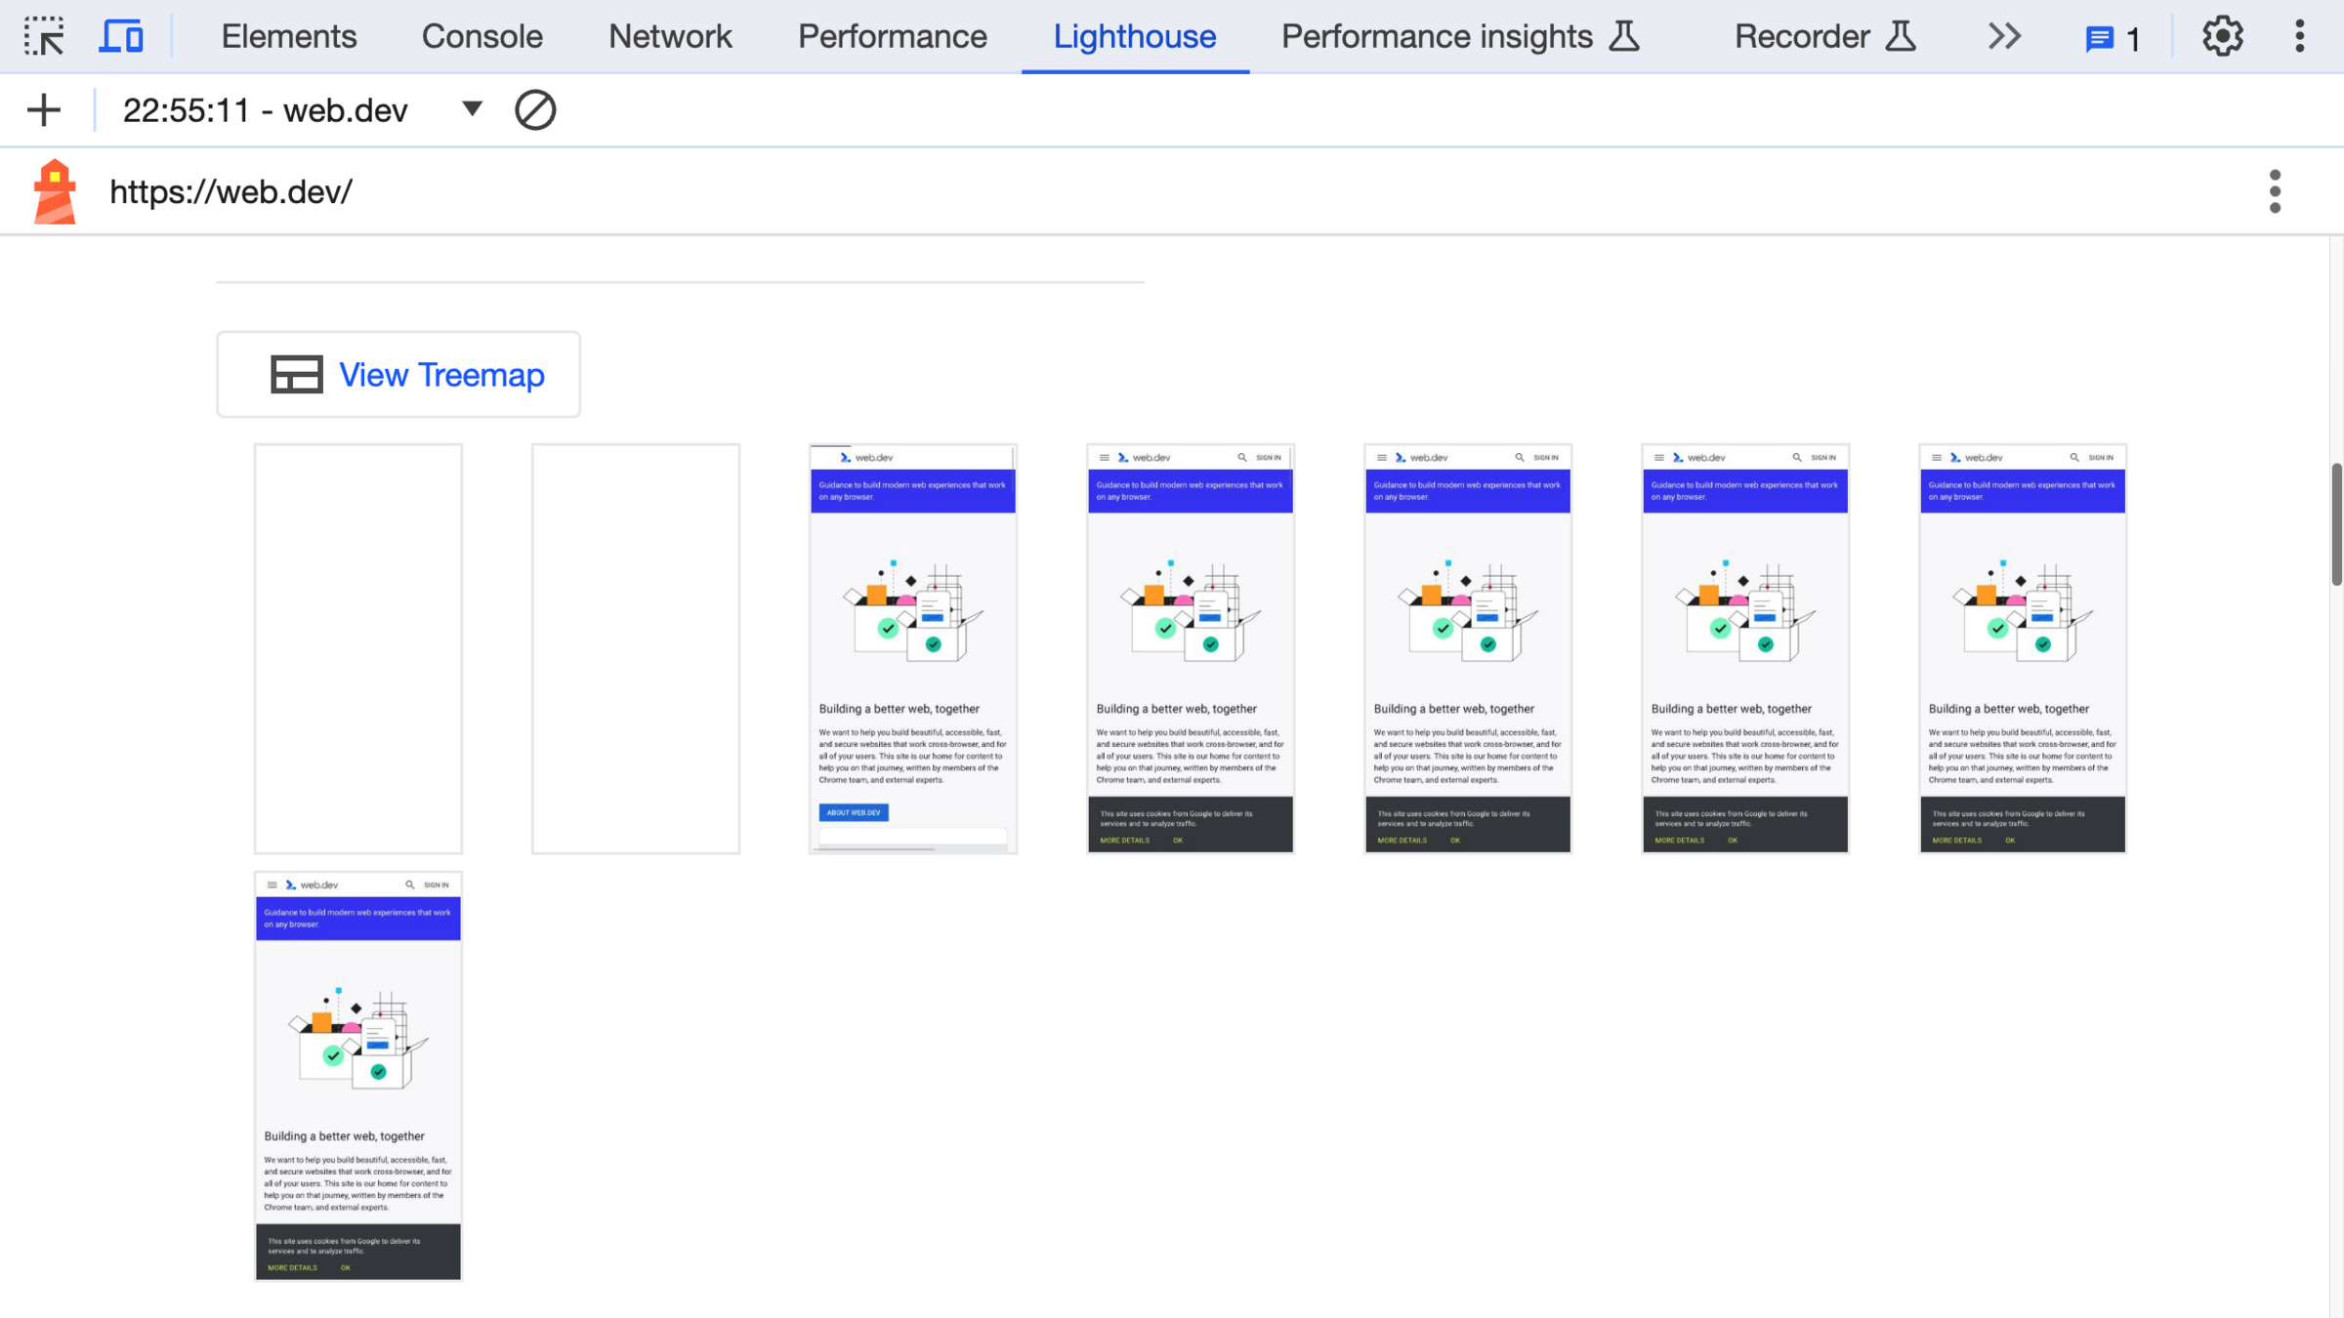Start a new Lighthouse report with plus

44,109
